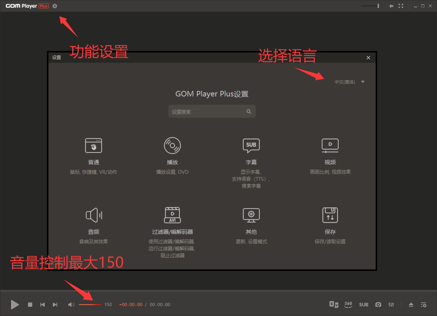Viewport: 437px width, 316px height.
Task: Open 音频 audio settings speaker icon
Action: 94,215
